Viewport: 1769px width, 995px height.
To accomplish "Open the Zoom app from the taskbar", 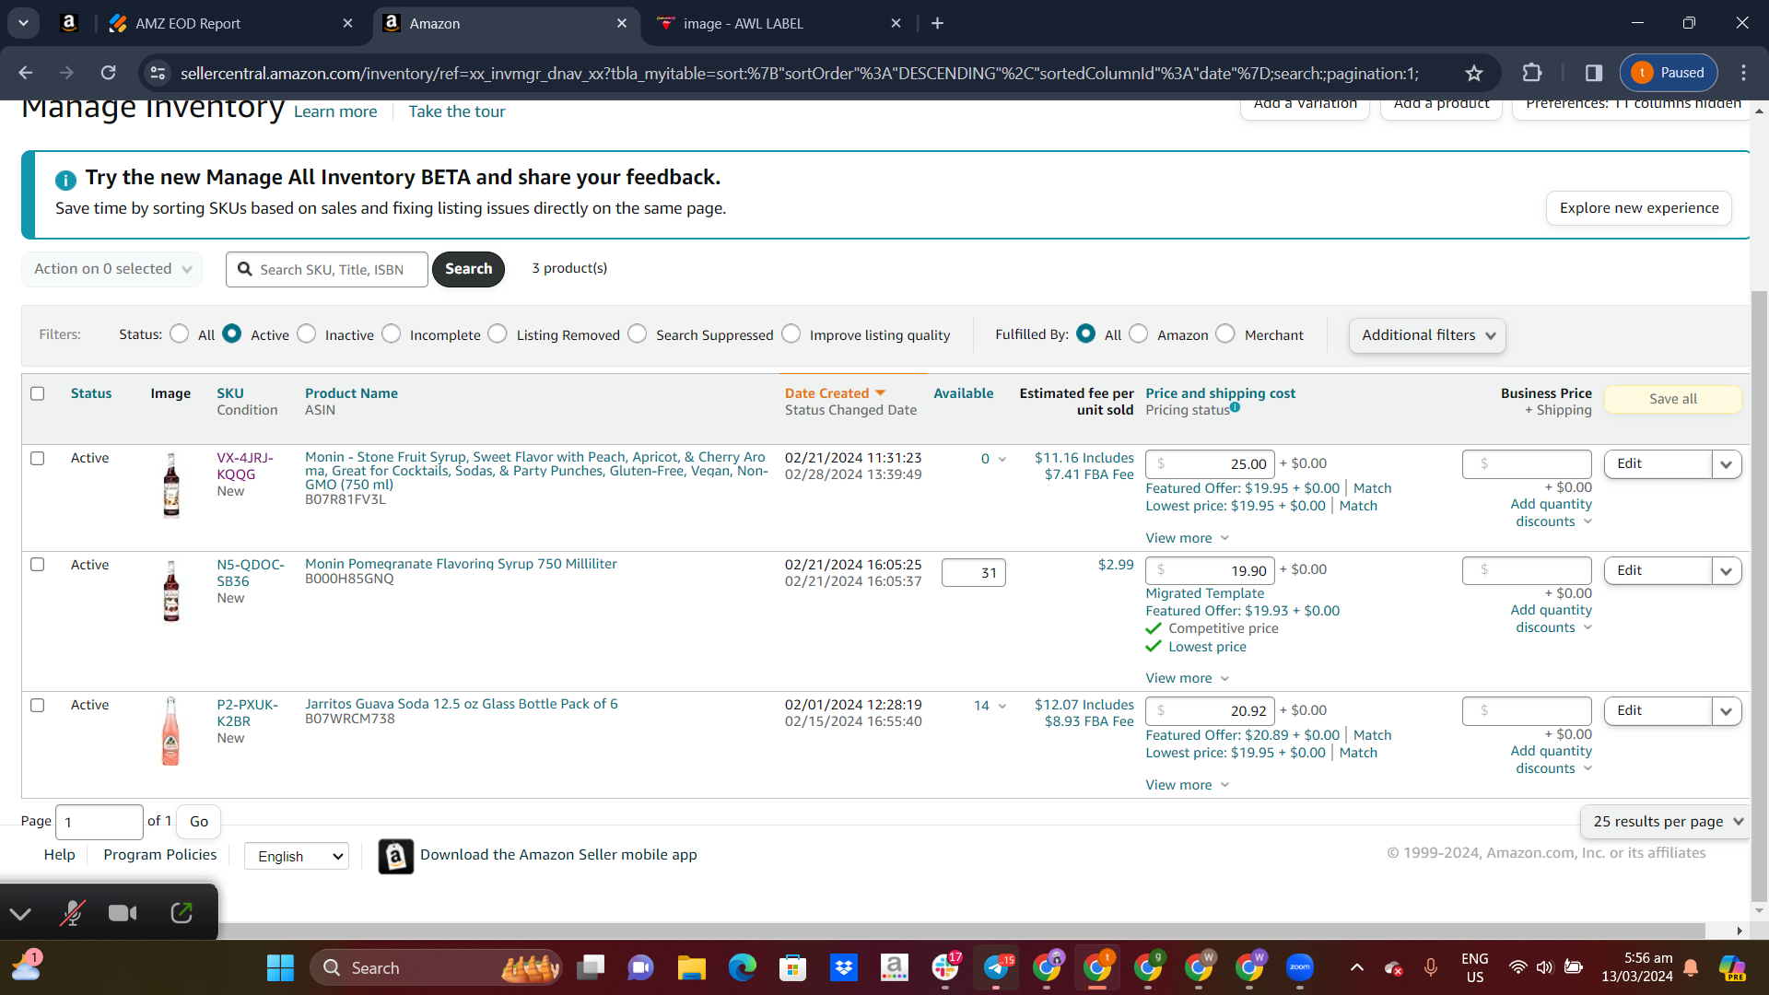I will click(1300, 968).
